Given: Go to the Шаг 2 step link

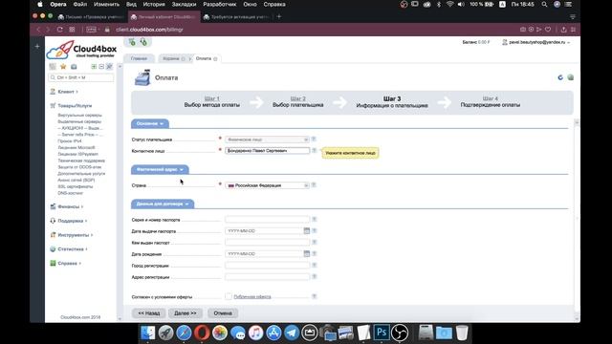Looking at the screenshot, I should click(x=297, y=98).
